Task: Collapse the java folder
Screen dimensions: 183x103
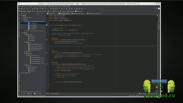Action: 23,19
